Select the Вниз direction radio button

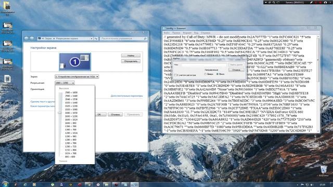point(217,74)
